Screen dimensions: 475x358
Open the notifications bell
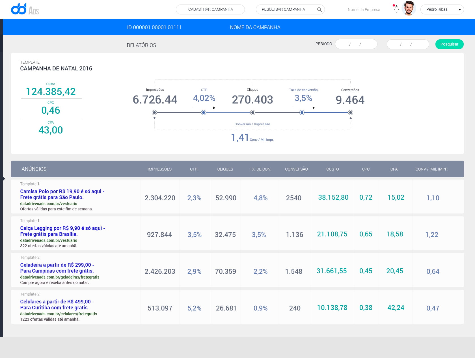(x=396, y=9)
